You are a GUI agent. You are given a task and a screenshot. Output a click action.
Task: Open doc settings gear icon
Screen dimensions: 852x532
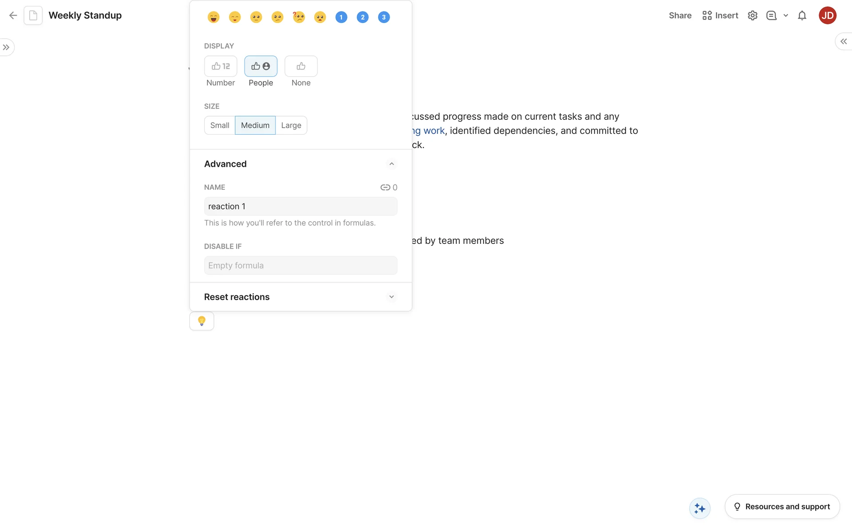coord(752,16)
